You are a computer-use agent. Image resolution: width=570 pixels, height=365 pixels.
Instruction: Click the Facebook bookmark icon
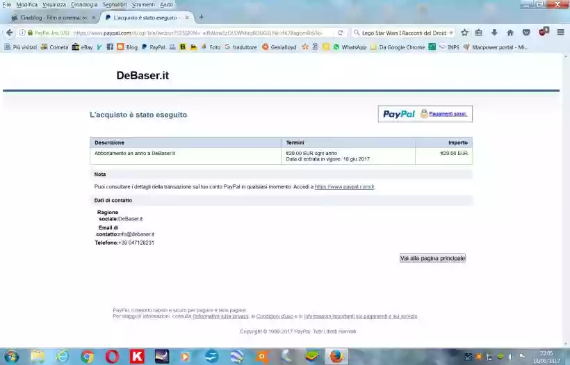coord(110,47)
